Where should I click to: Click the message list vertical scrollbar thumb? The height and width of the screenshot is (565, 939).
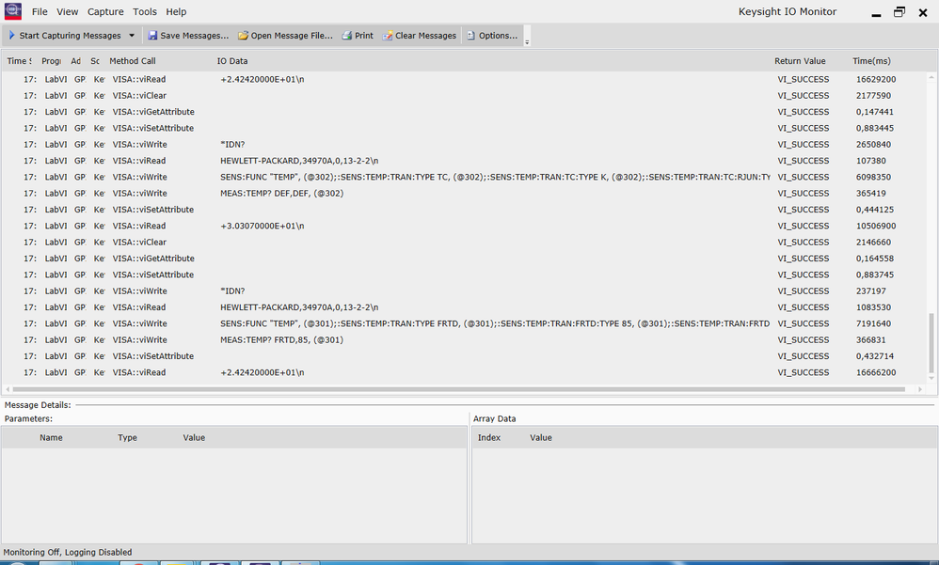click(931, 341)
